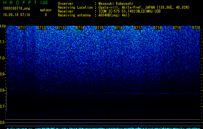
Task: Click the 1.0 frequency axis label
Action: tap(3, 58)
